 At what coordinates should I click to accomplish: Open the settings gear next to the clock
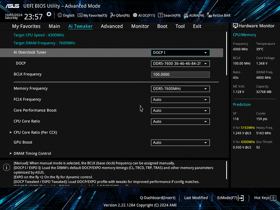49,14
